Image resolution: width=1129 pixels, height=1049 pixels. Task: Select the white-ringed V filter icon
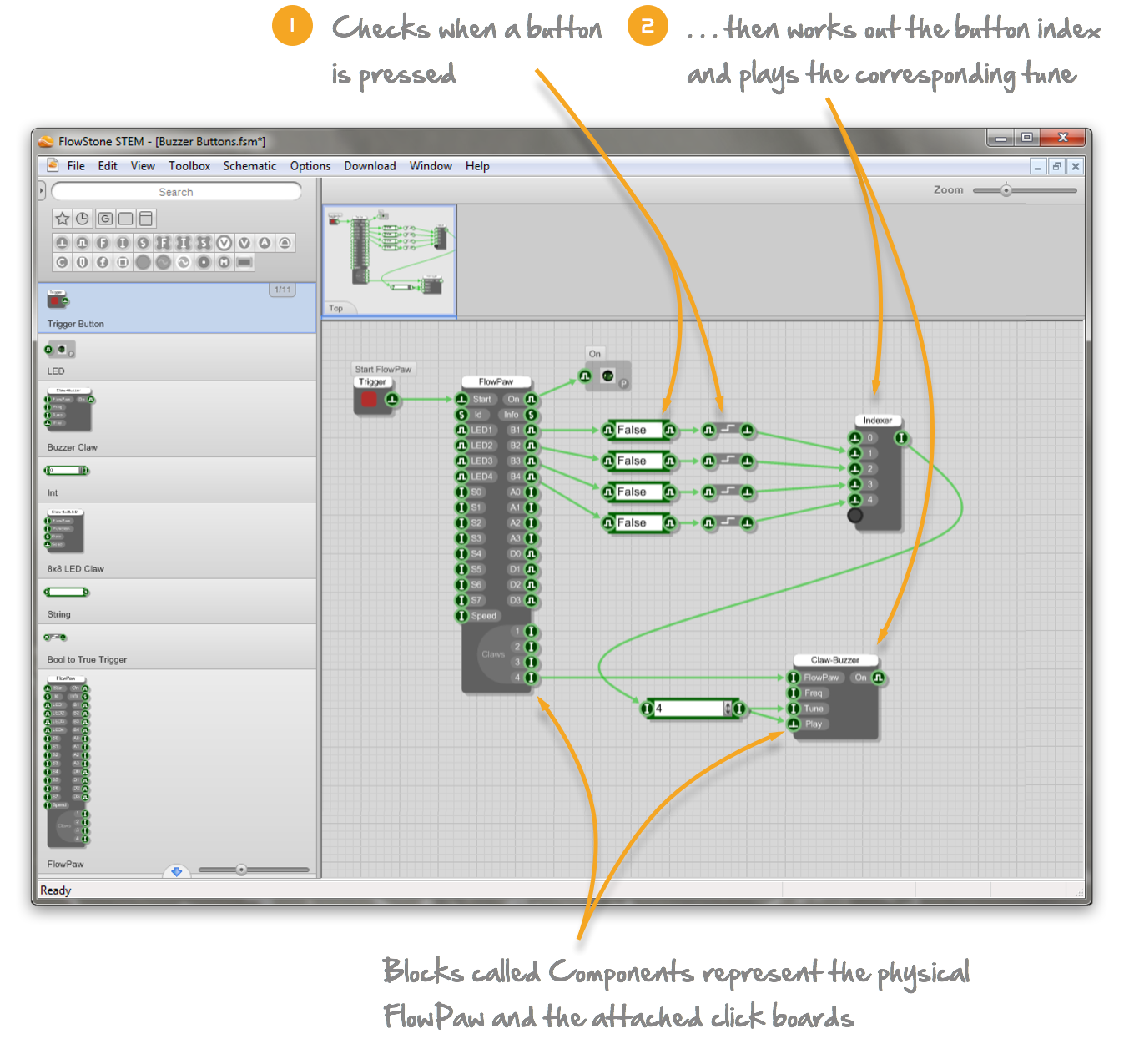(x=224, y=243)
